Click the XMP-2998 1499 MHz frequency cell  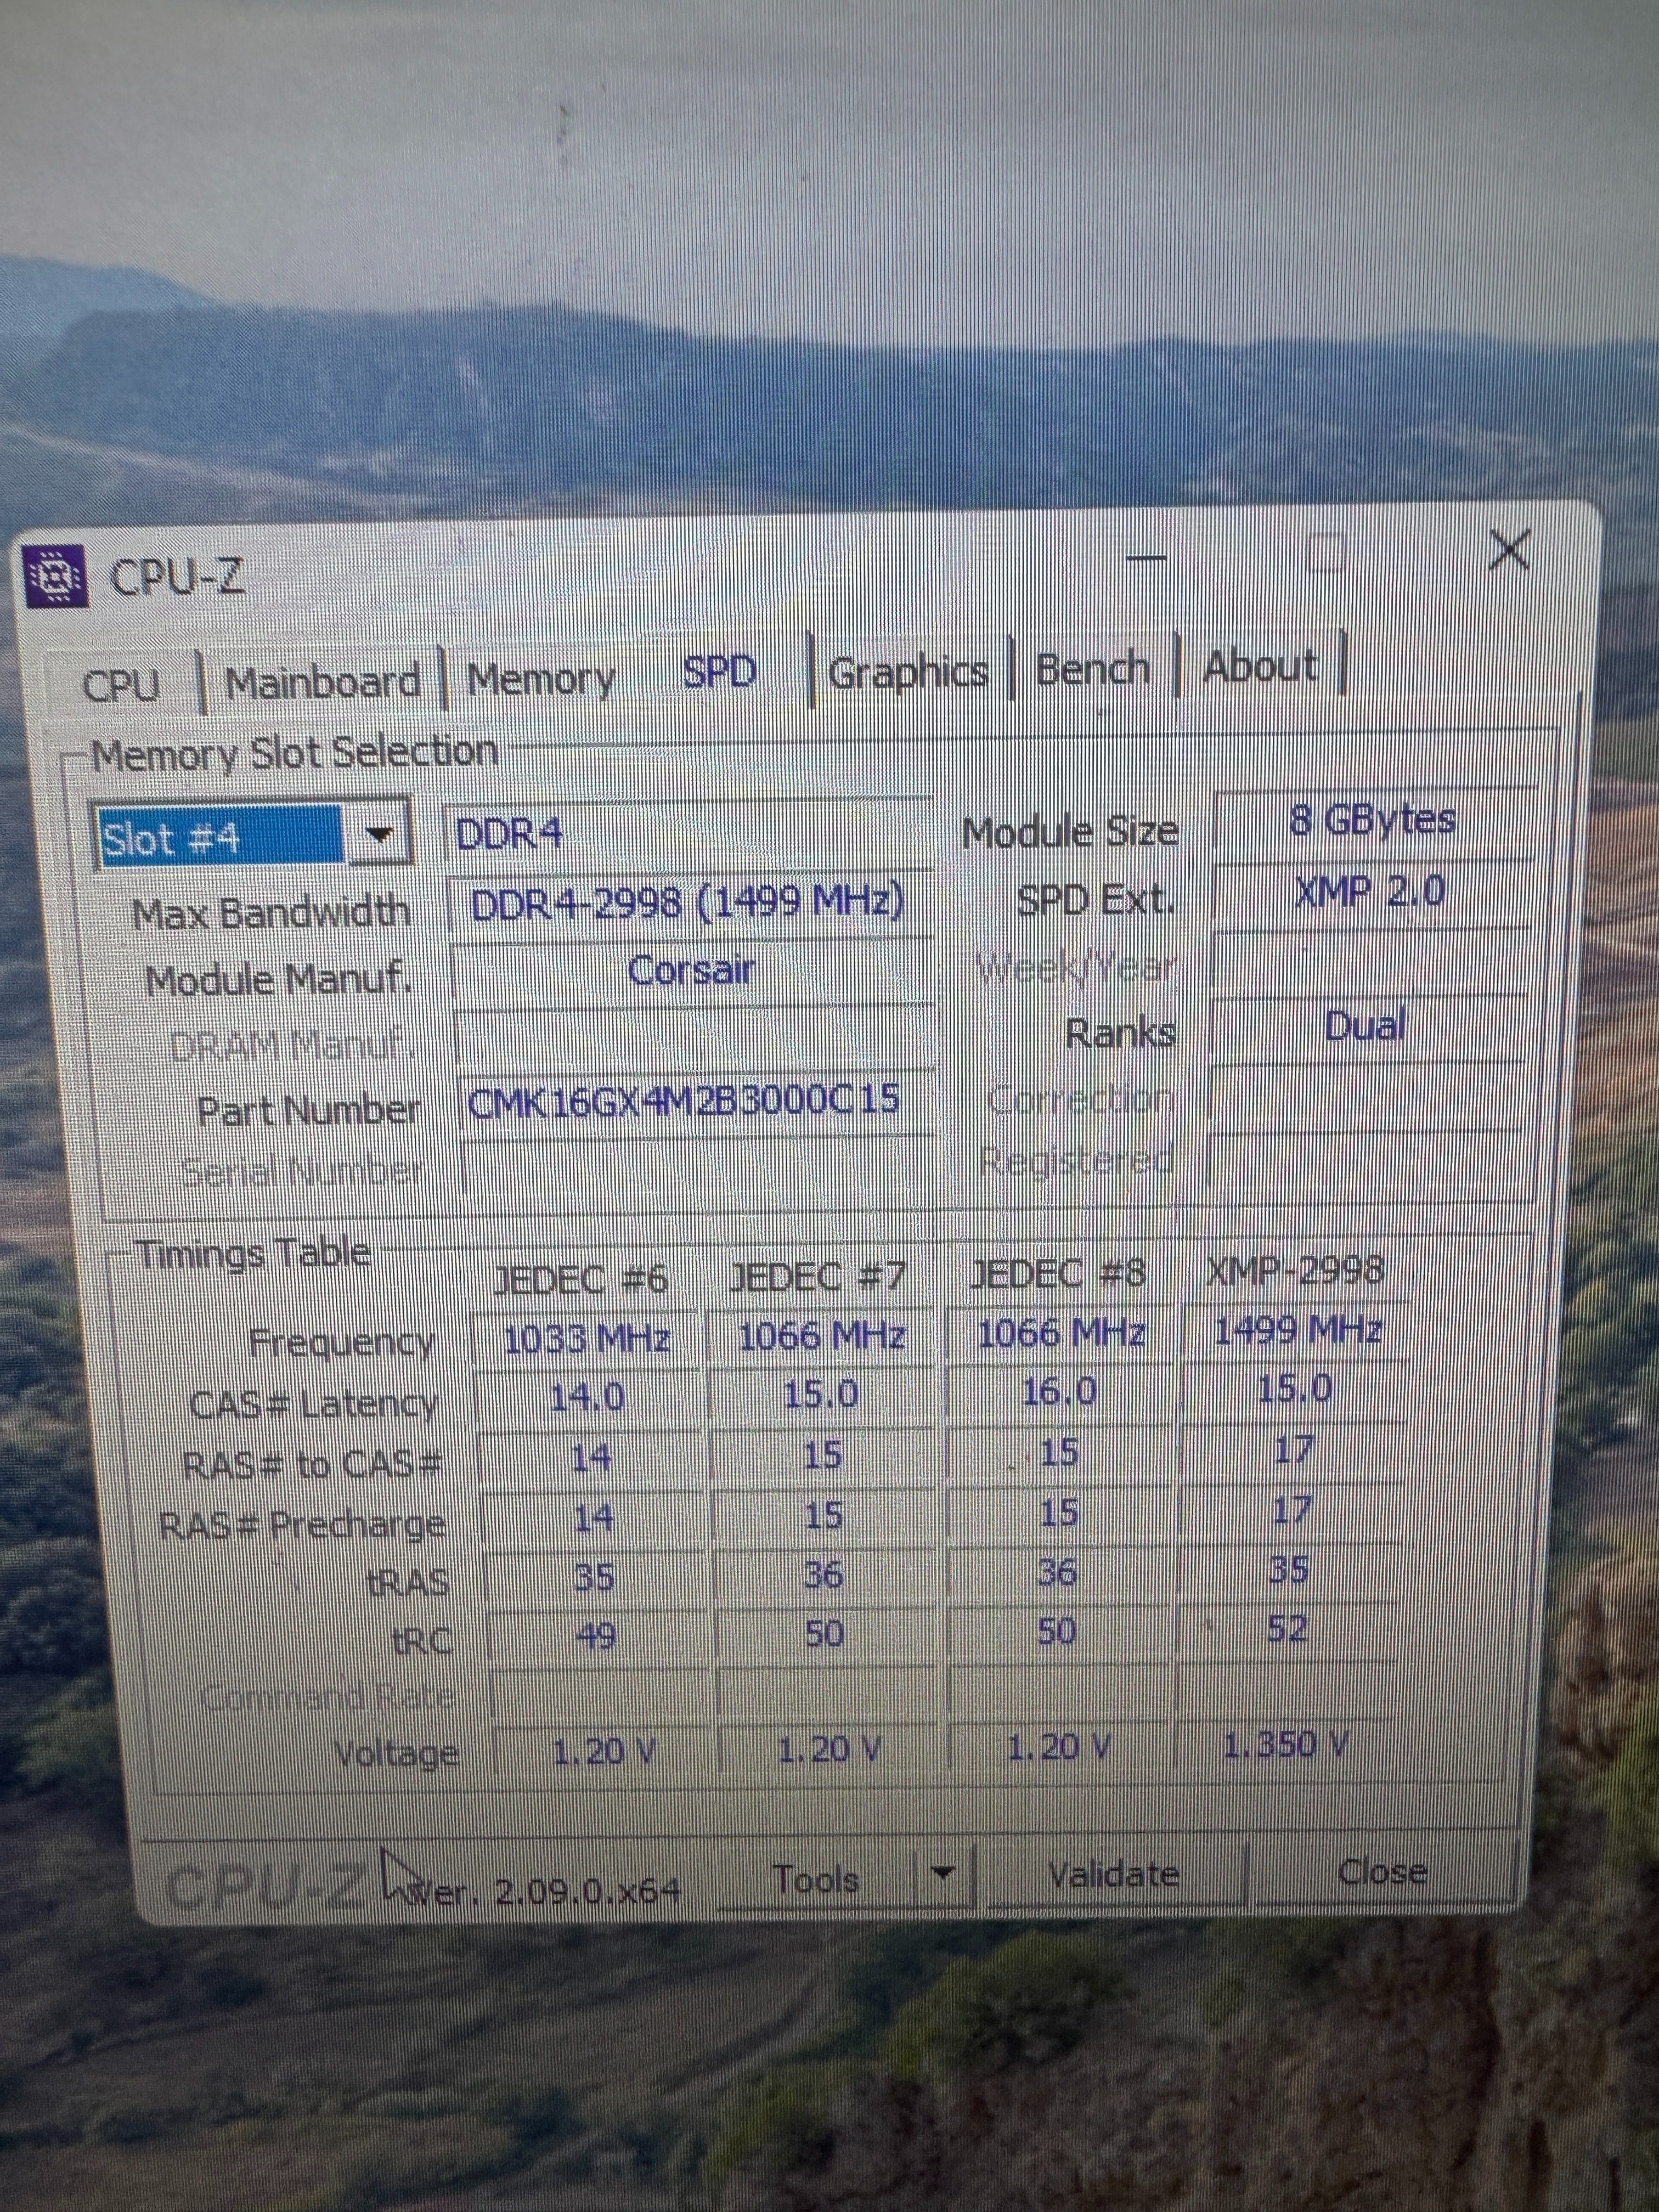[1298, 1331]
